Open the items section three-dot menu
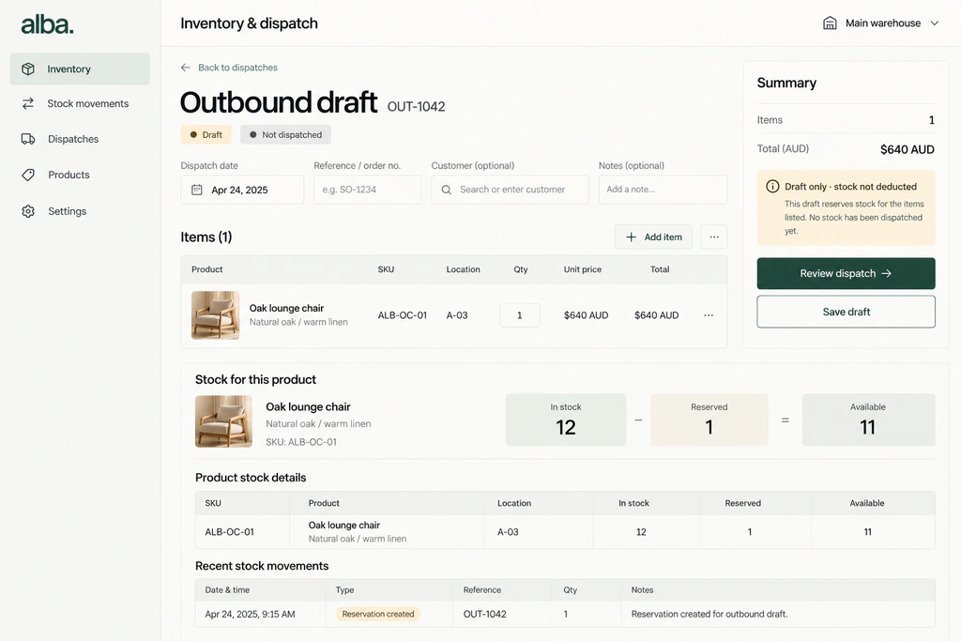The width and height of the screenshot is (961, 641). (714, 237)
